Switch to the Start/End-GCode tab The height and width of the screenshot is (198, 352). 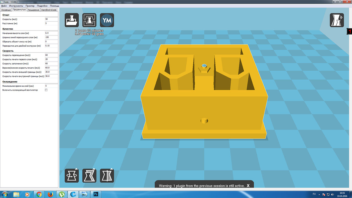49,10
